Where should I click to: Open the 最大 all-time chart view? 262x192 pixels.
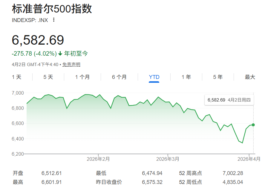250,77
